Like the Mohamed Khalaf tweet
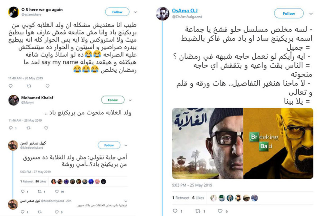318x216 pixels. (46, 128)
